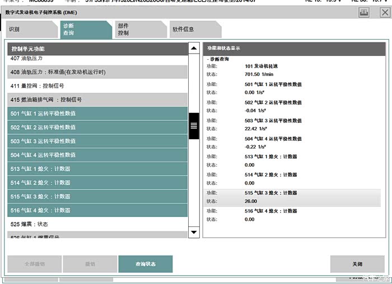Click the 撤销 button
392x284 pixels.
[x=89, y=264]
